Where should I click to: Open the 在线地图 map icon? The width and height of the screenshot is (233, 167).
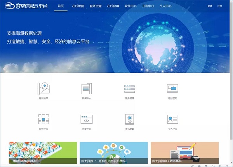point(43,89)
